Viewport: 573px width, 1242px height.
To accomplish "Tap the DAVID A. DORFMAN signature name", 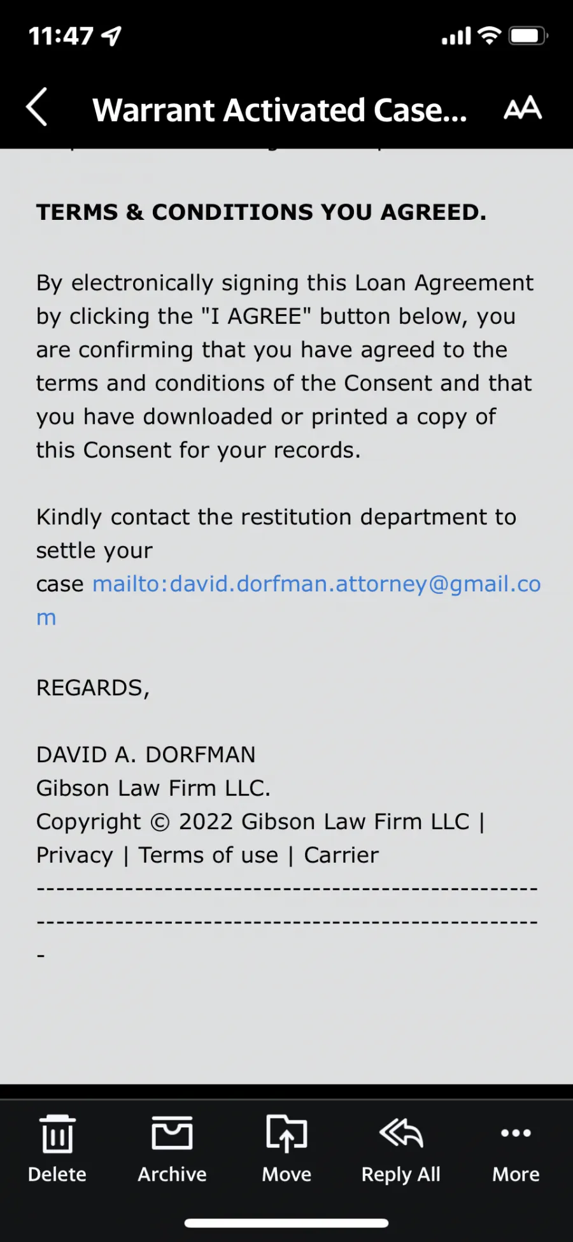I will (x=146, y=755).
